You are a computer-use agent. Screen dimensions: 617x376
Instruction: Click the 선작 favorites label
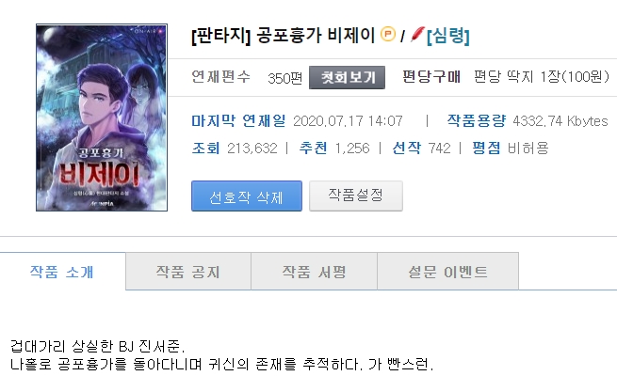407,148
